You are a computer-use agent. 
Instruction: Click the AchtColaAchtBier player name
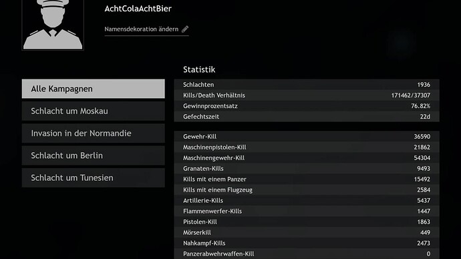(138, 9)
